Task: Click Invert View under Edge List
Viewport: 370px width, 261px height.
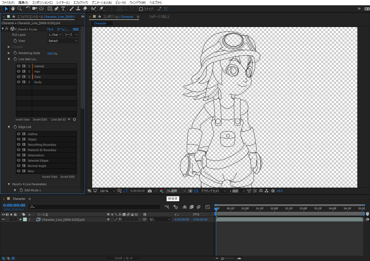Action: click(x=50, y=177)
